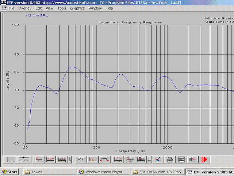Open the Overlay menu
The image size is (234, 176).
coord(25,8)
